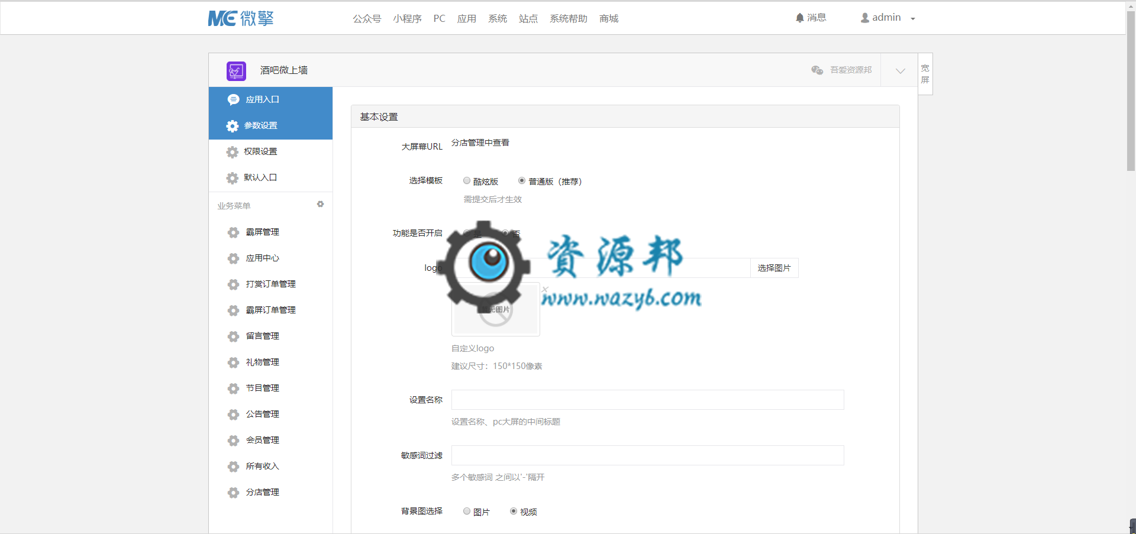The width and height of the screenshot is (1136, 534).
Task: Click the gear icon for 霸屏订单管理
Action: point(233,310)
